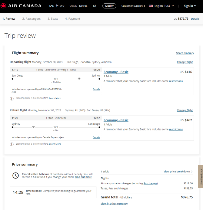Click the $158.75 taxes and fees amount
This screenshot has width=203, height=210.
[x=188, y=188]
